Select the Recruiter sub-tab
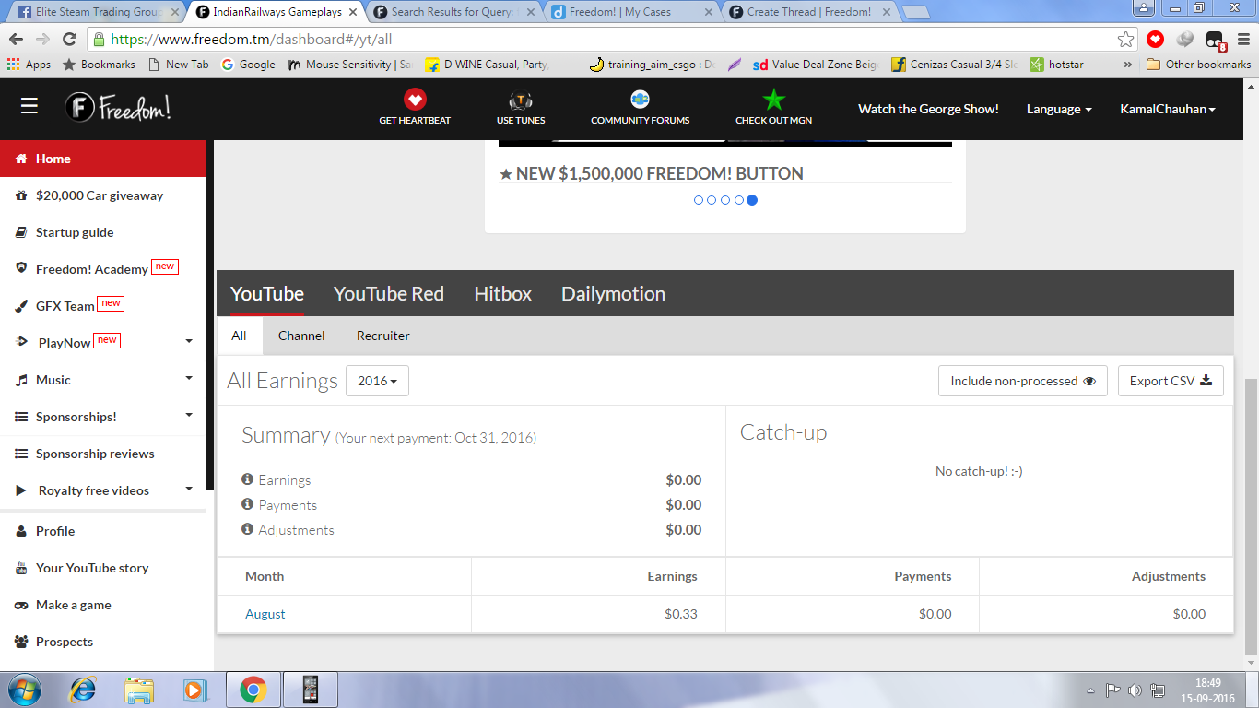This screenshot has height=708, width=1259. pyautogui.click(x=383, y=336)
